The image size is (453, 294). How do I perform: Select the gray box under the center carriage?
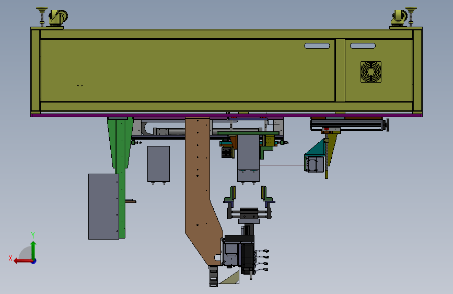tap(249, 159)
